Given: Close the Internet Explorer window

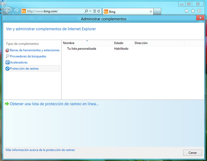Looking at the screenshot, I should click(x=198, y=4).
